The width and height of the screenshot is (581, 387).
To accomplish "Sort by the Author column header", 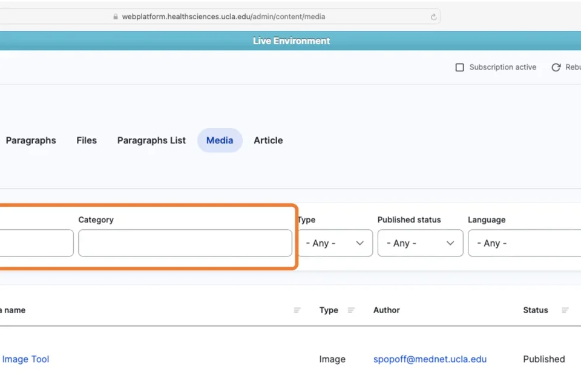I will click(387, 310).
